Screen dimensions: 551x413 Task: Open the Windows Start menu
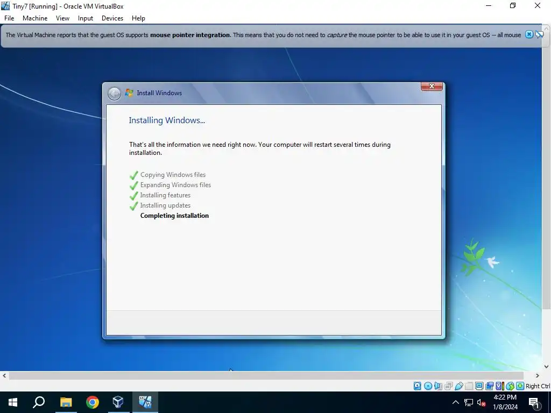[x=13, y=402]
